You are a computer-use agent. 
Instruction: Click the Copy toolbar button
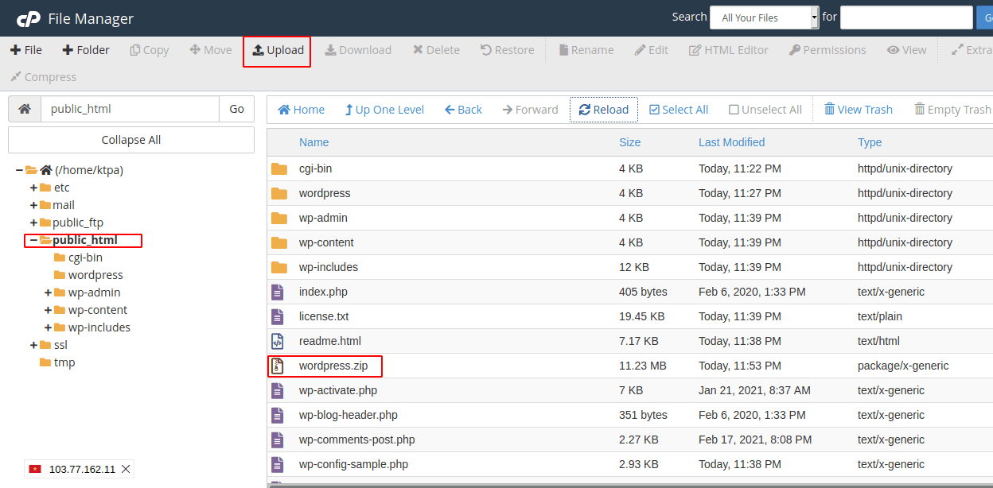(x=150, y=50)
